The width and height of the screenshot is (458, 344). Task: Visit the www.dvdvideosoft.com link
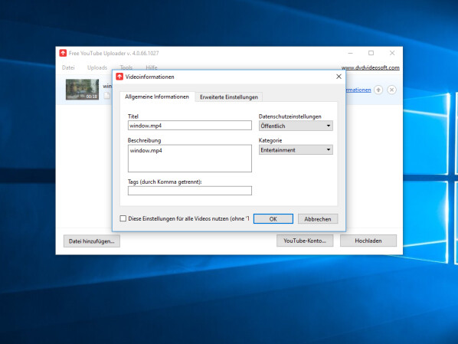[371, 67]
